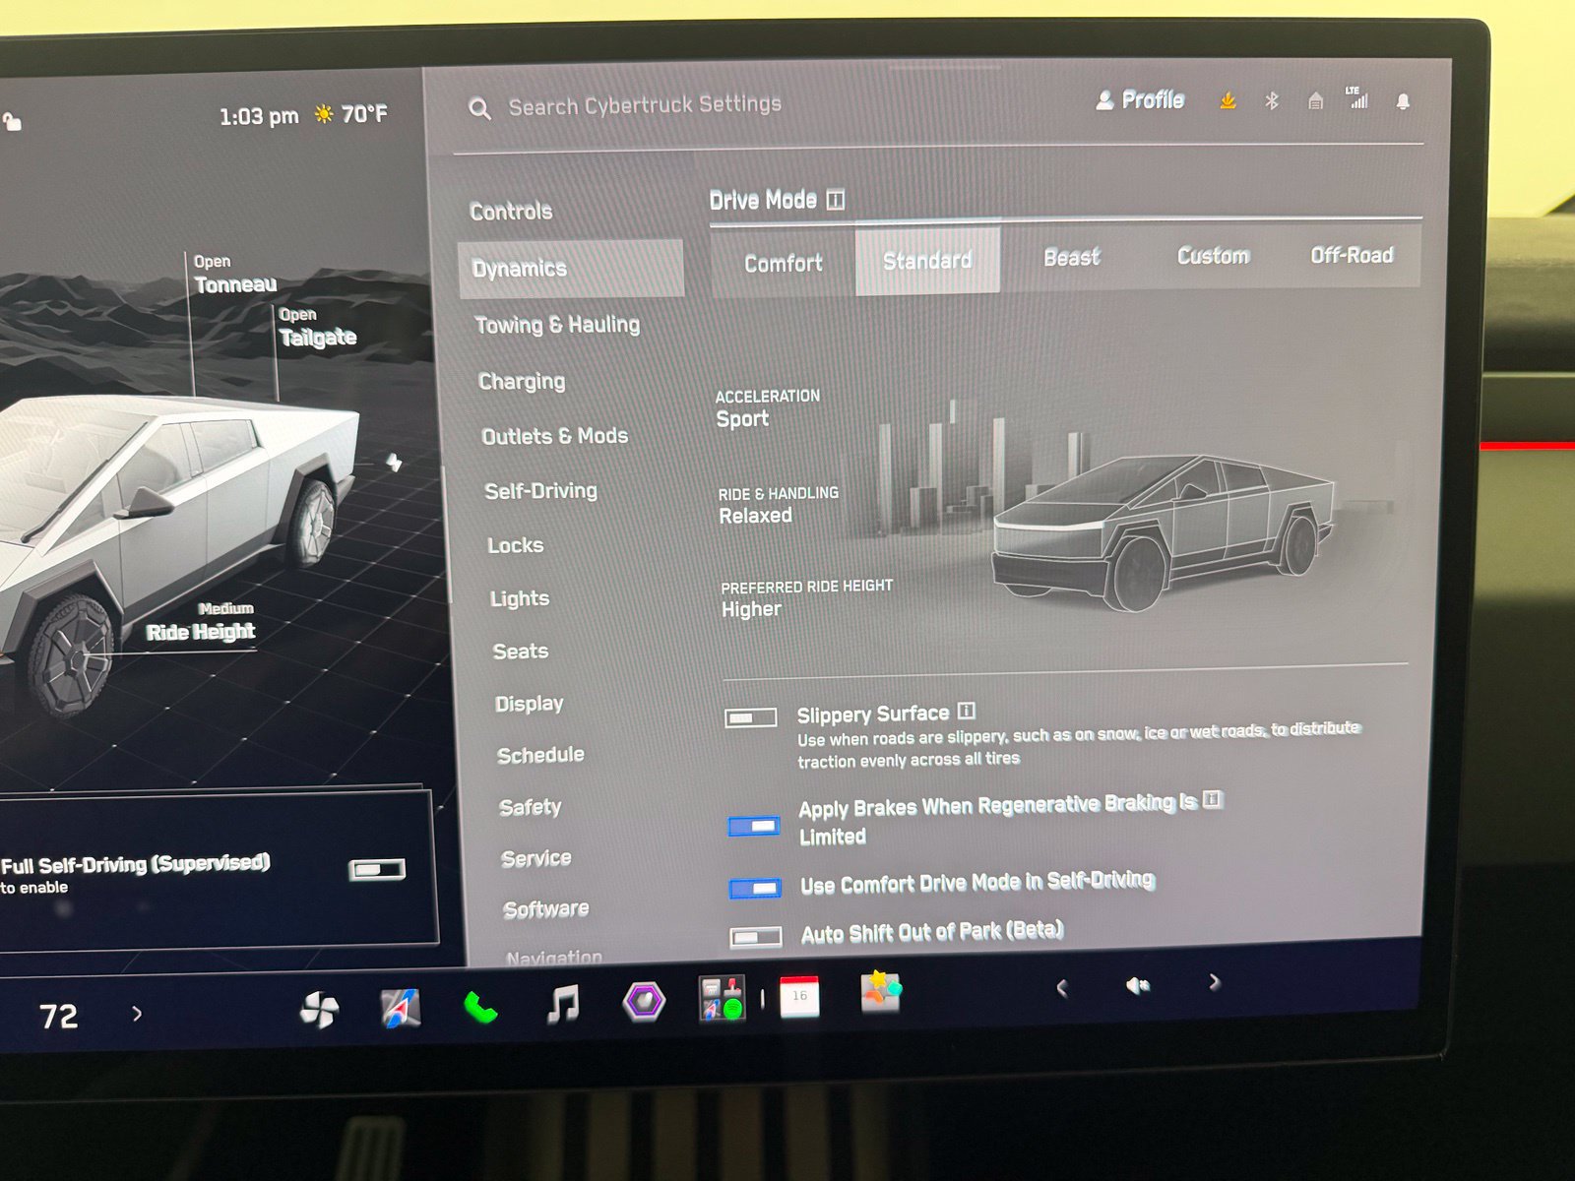Image resolution: width=1575 pixels, height=1181 pixels.
Task: Open the Phone app icon
Action: [x=480, y=1007]
